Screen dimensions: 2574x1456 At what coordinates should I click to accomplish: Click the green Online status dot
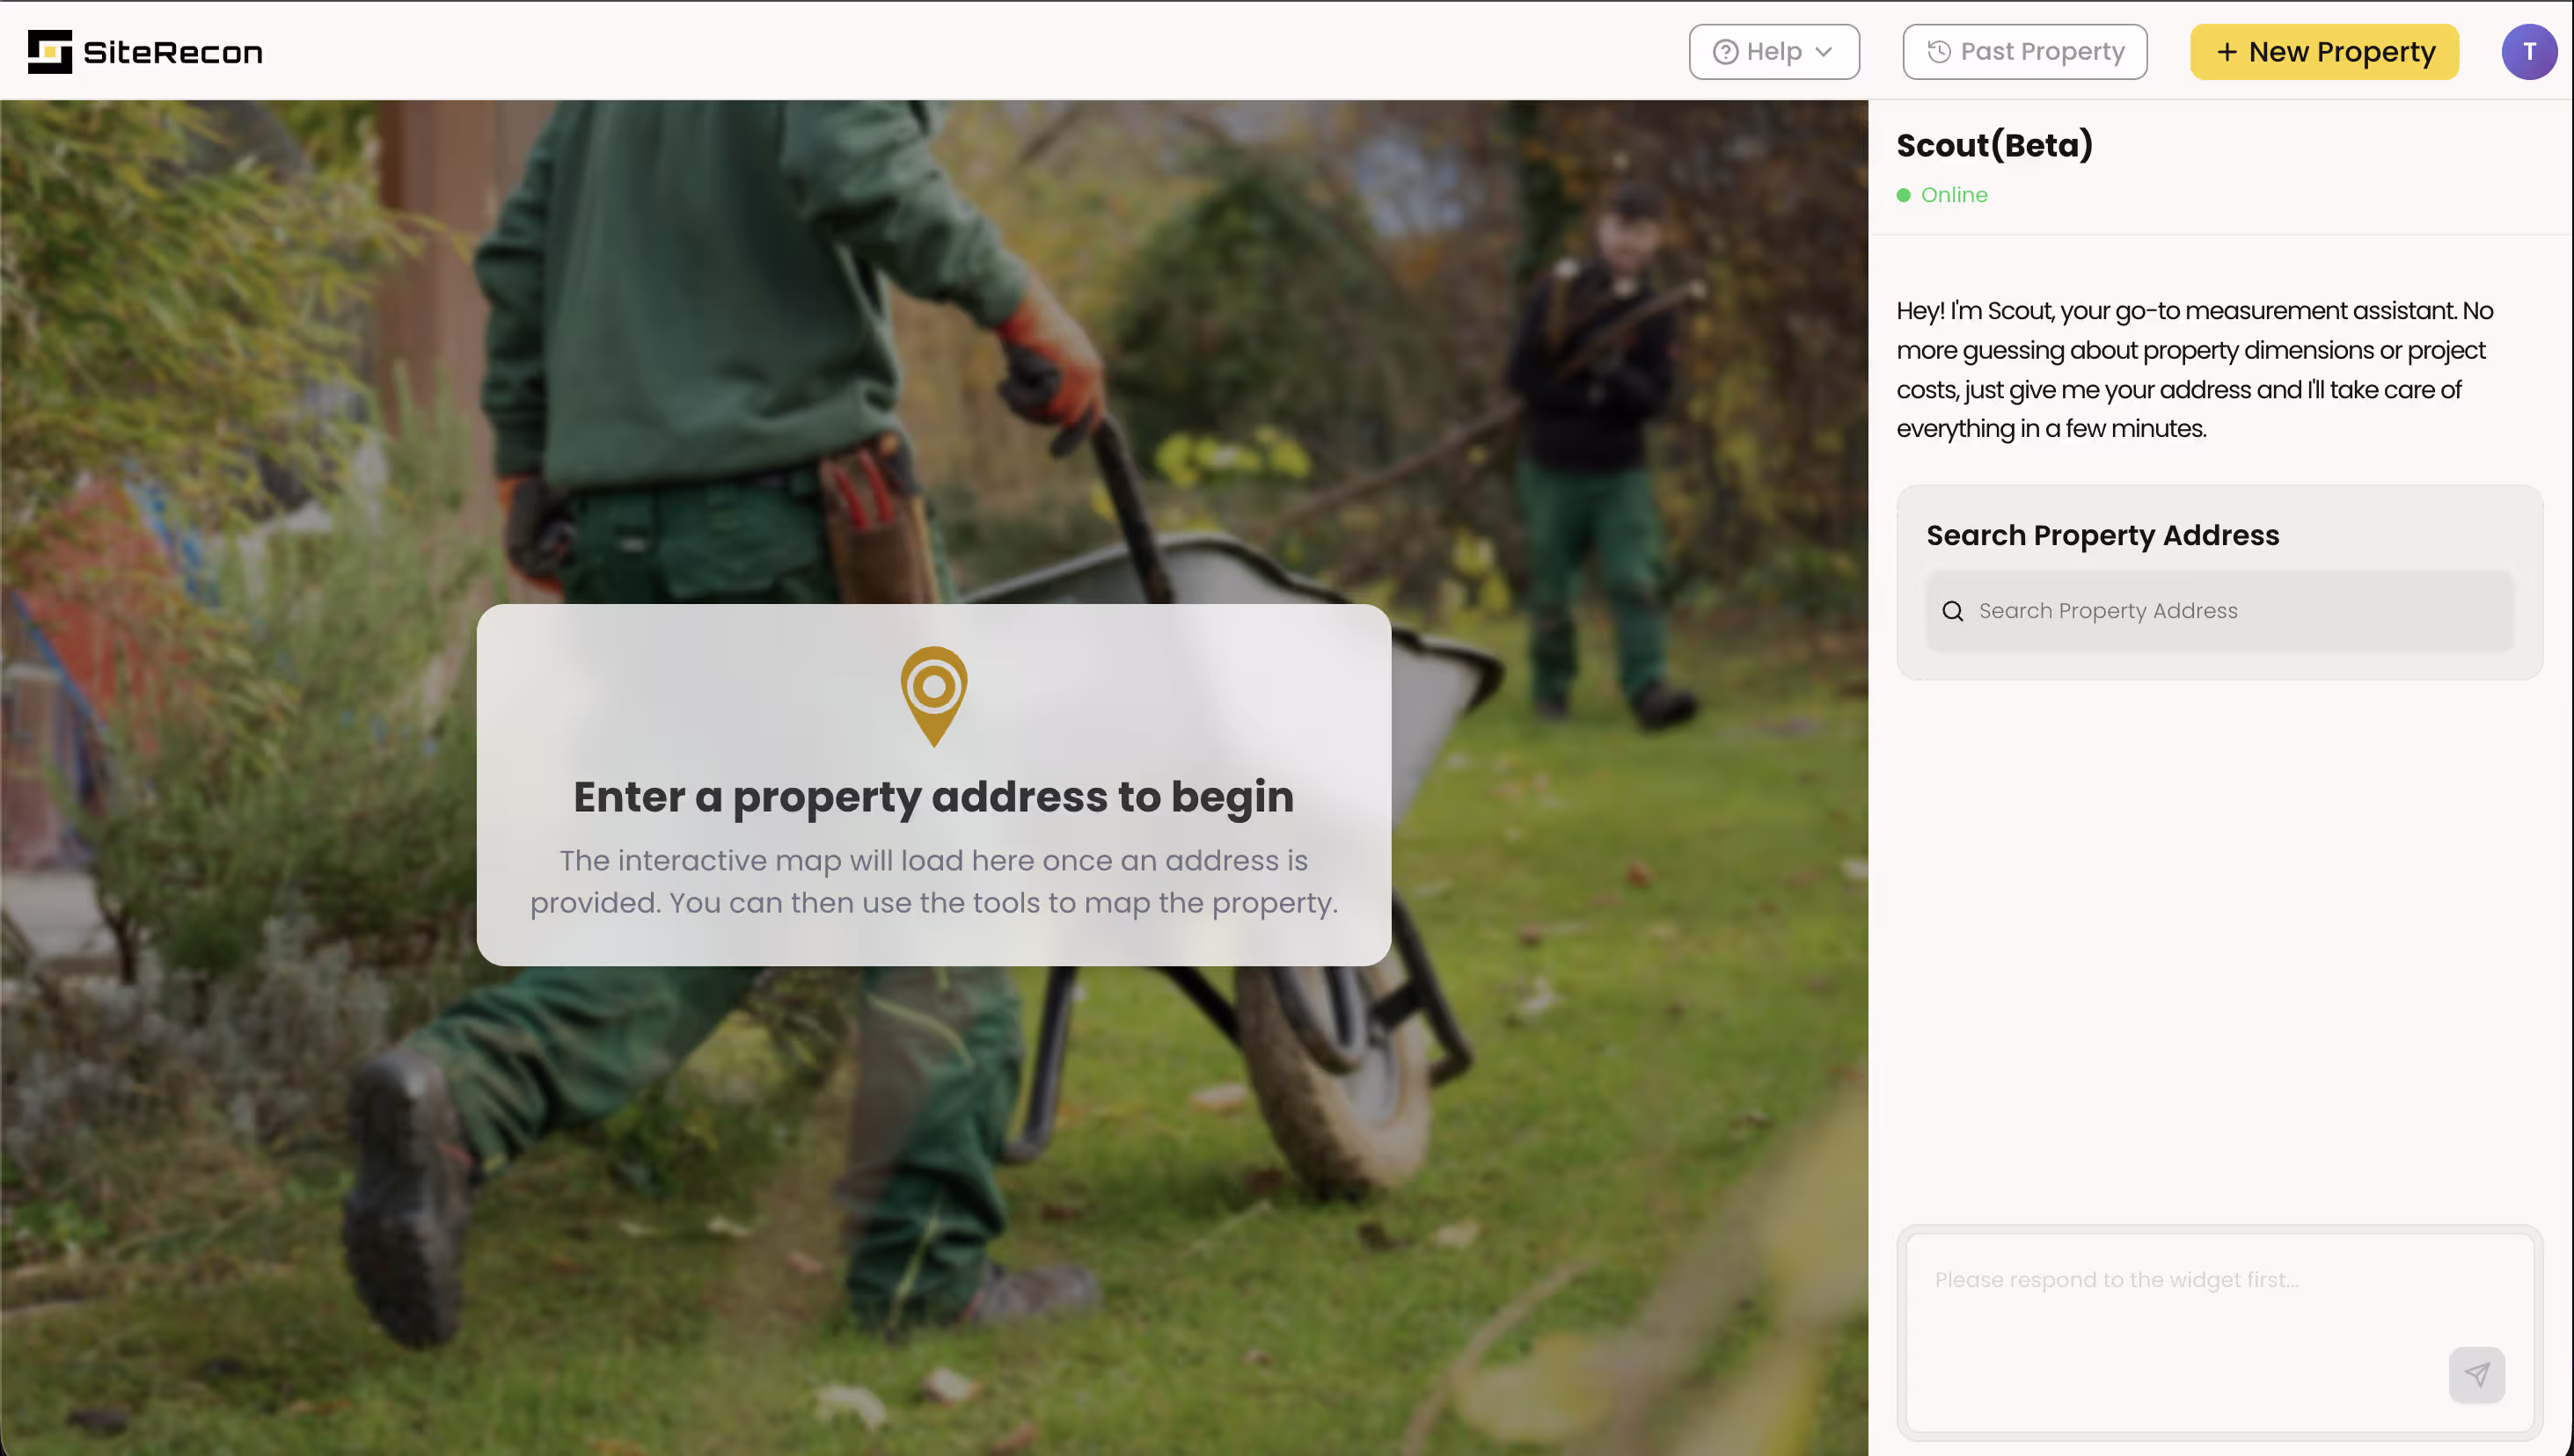tap(1904, 195)
